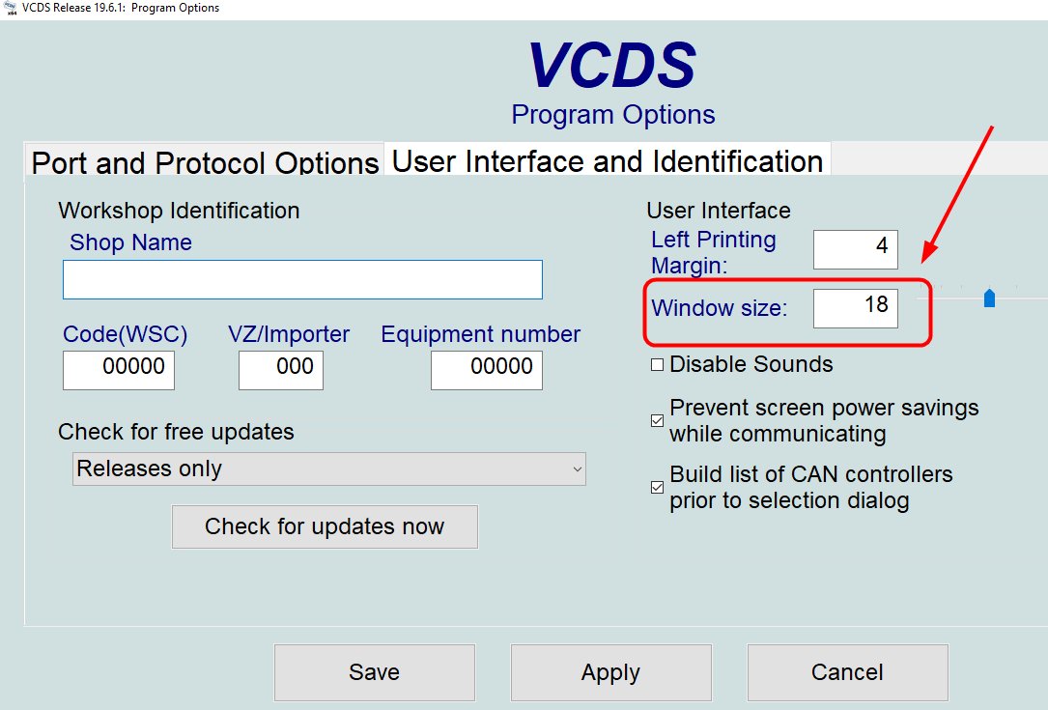Select User Interface and Identification tab
The height and width of the screenshot is (710, 1048).
pos(608,160)
